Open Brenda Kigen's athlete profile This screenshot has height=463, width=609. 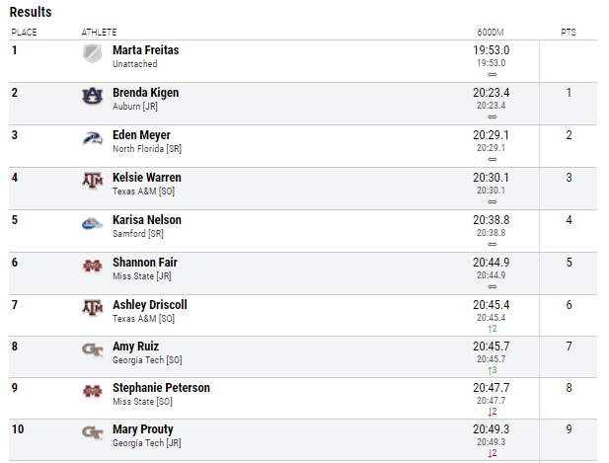145,93
